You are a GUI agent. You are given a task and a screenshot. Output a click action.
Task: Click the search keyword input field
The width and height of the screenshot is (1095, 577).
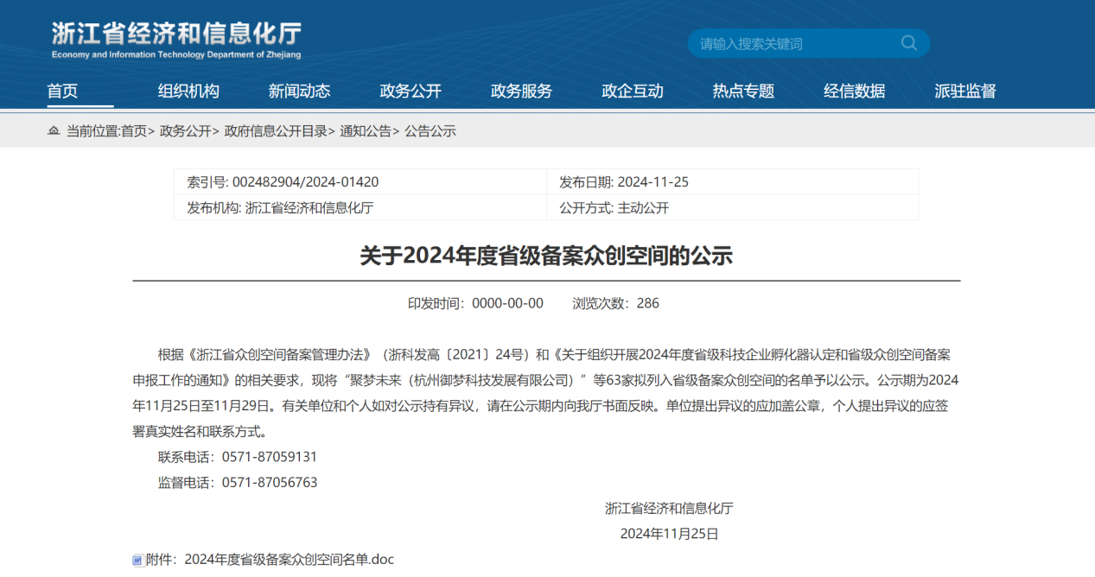point(795,43)
